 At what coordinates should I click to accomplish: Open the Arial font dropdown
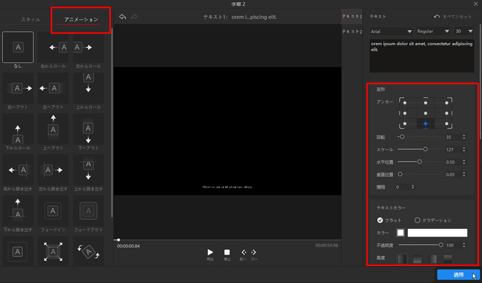390,31
